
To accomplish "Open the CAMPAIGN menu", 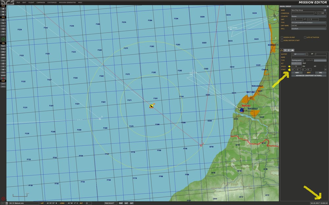I will tap(40, 3).
